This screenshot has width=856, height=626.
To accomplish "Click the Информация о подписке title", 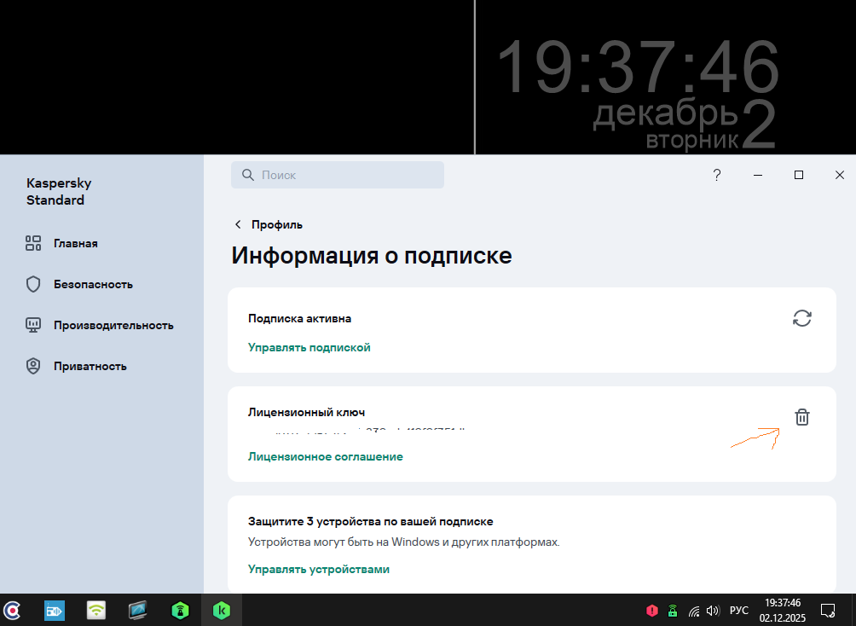I will [x=372, y=256].
